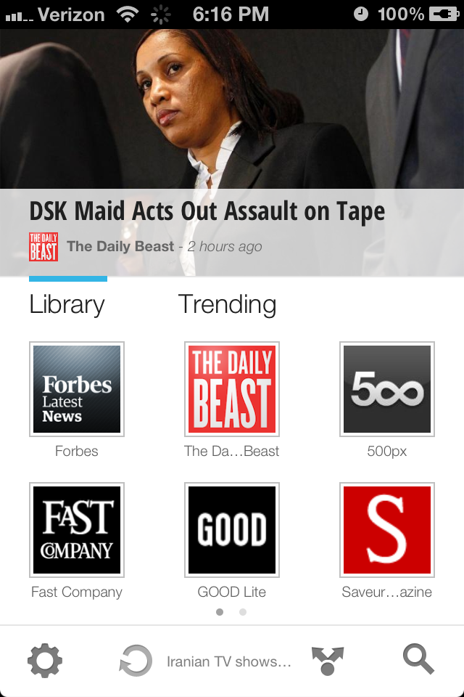Tap the Wi-Fi status bar icon
464x697 pixels.
127,15
